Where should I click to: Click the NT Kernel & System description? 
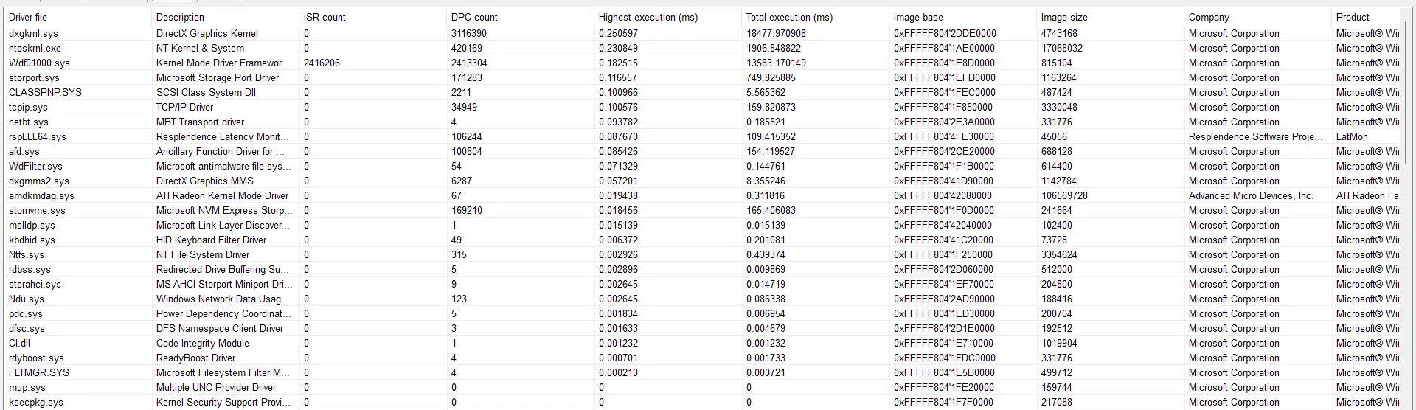coord(200,48)
